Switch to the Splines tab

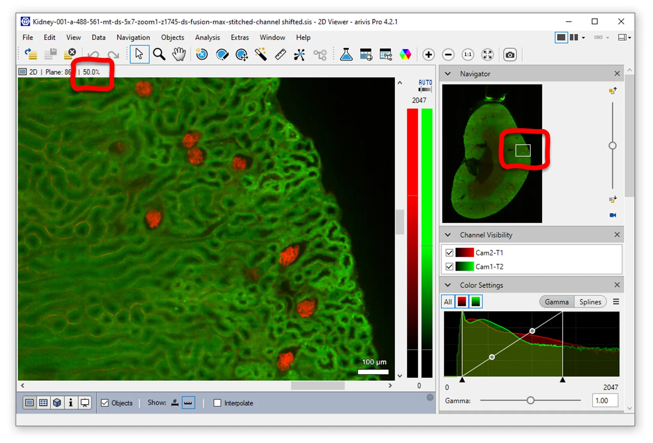point(590,302)
